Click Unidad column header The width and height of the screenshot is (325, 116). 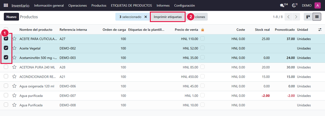click(302, 30)
